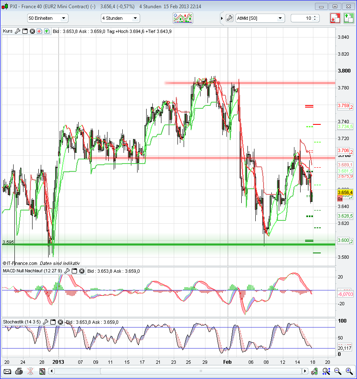This screenshot has height=379, width=357.
Task: Open MACD Null Nachlauf wrench settings
Action: click(x=67, y=271)
